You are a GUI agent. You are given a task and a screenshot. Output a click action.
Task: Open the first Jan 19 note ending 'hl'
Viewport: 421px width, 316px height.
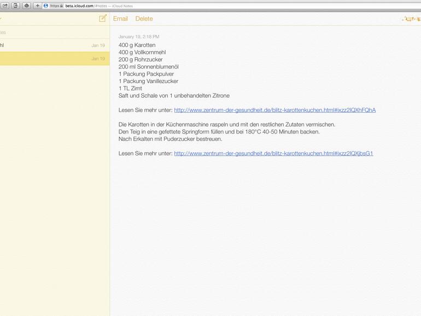55,45
